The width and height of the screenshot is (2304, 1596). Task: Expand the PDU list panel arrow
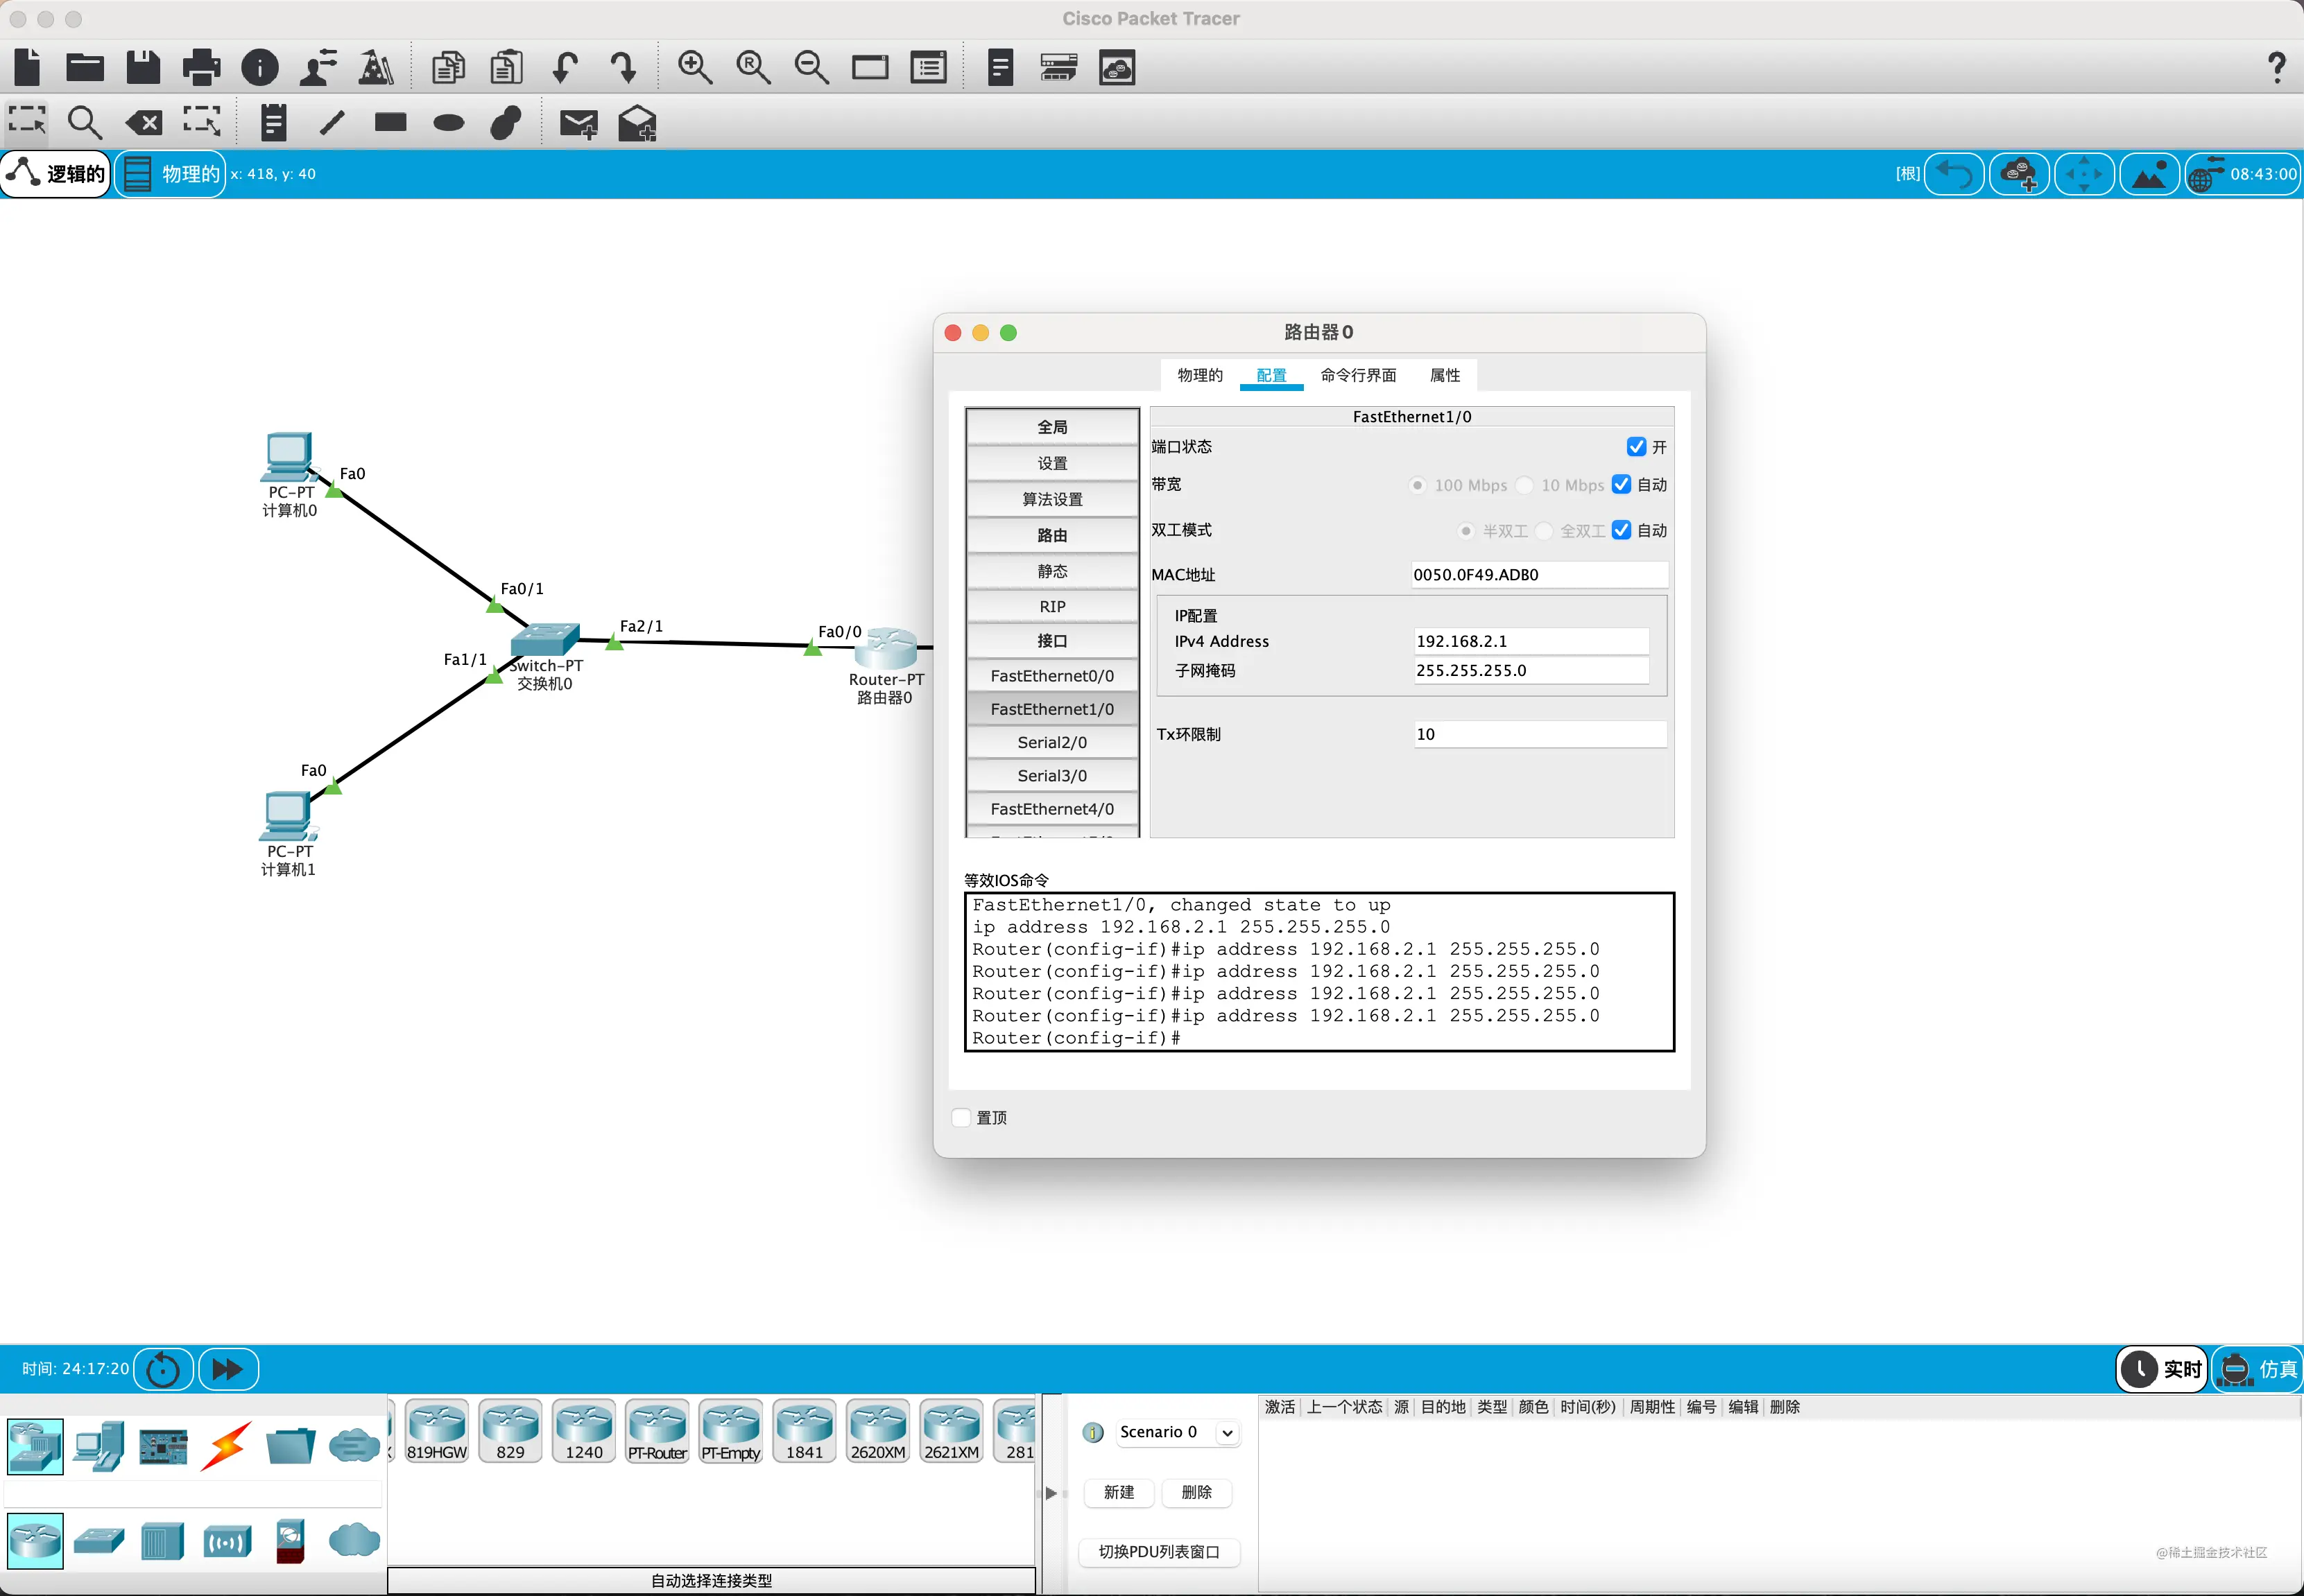[x=1051, y=1493]
